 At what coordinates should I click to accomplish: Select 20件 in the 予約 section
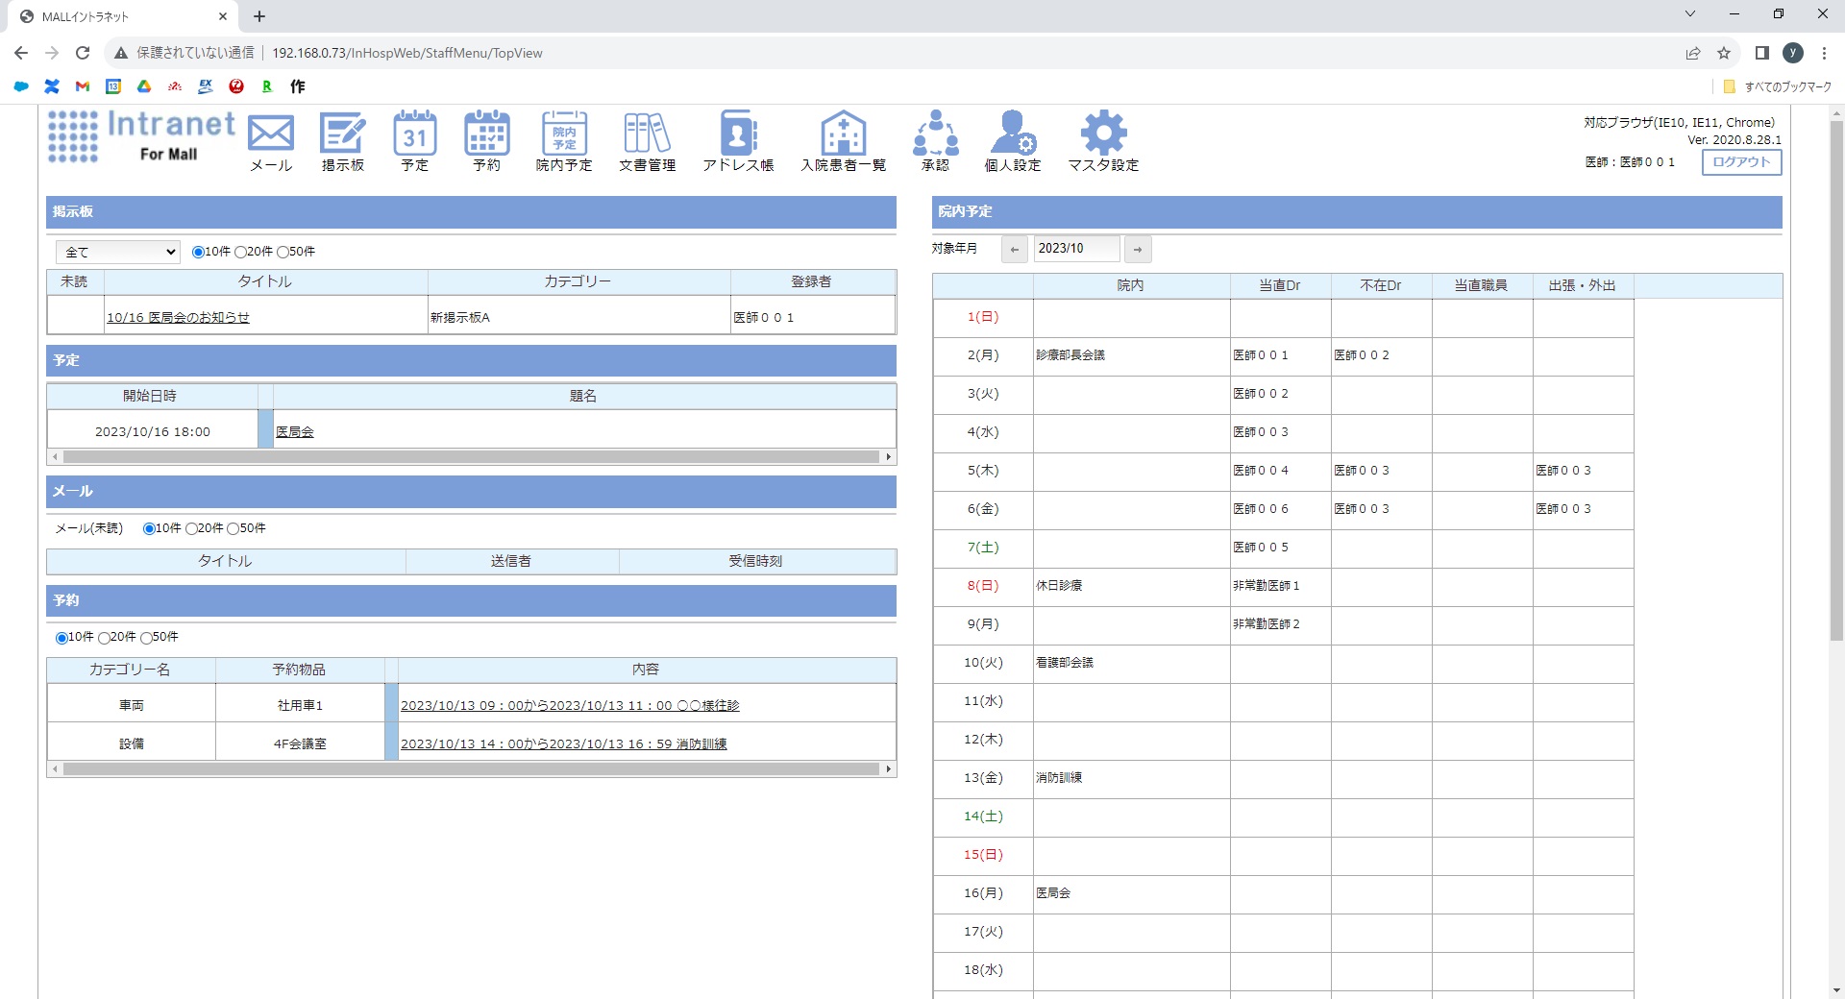105,637
